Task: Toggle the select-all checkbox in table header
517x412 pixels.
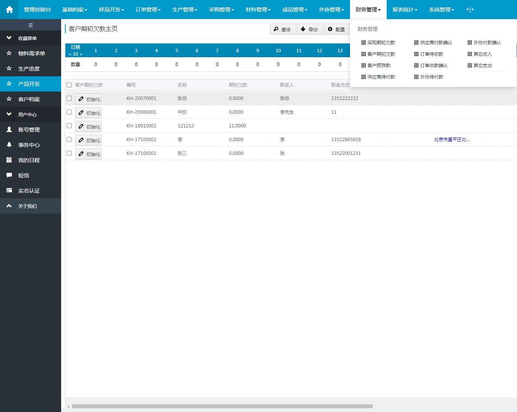Action: 69,85
